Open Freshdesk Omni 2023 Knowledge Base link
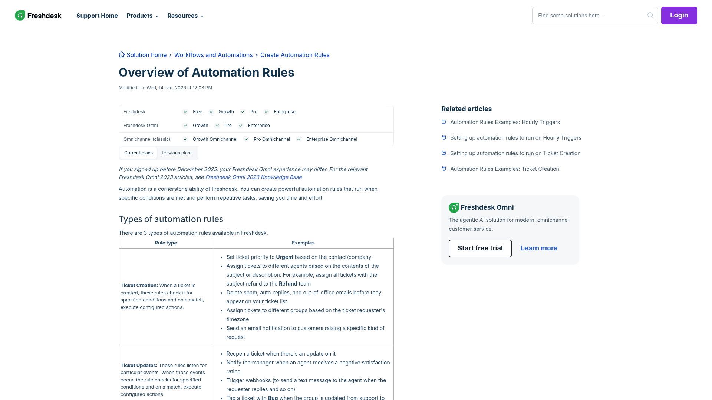712x400 pixels. tap(254, 177)
